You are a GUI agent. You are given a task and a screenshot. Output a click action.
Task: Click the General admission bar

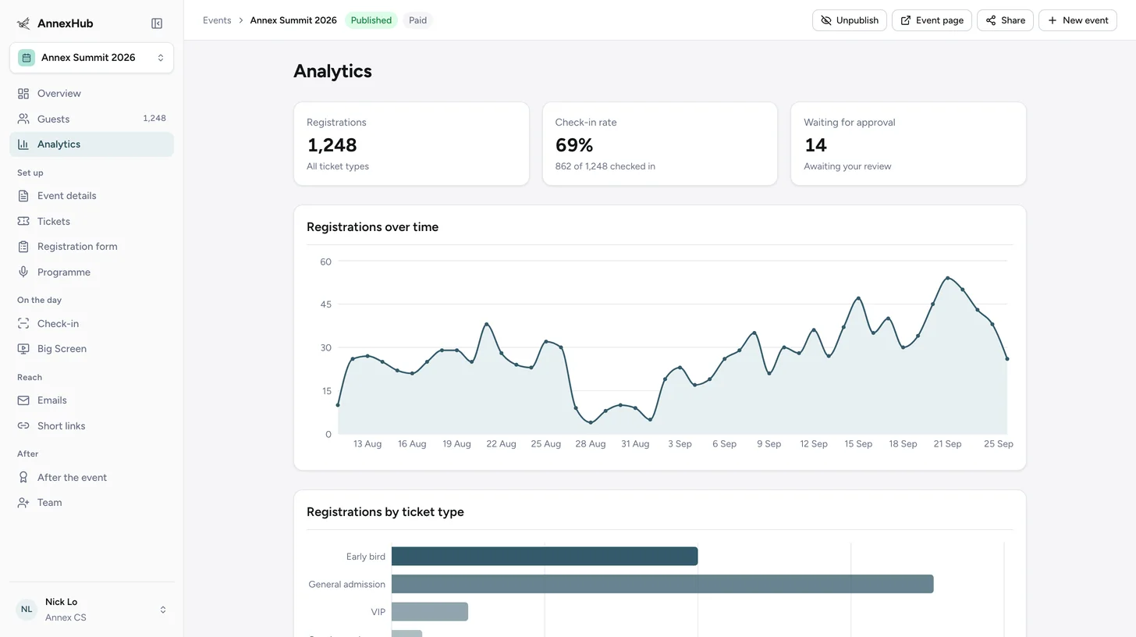(x=662, y=584)
